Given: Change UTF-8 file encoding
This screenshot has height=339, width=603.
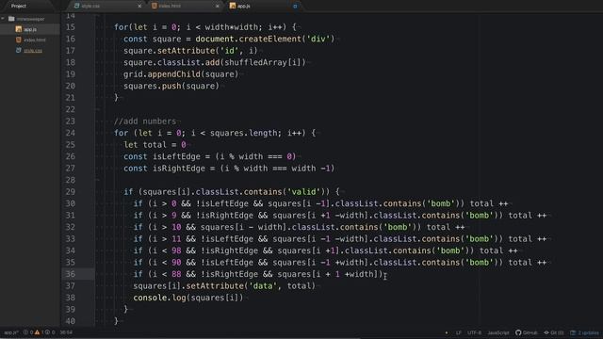Looking at the screenshot, I should coord(474,332).
